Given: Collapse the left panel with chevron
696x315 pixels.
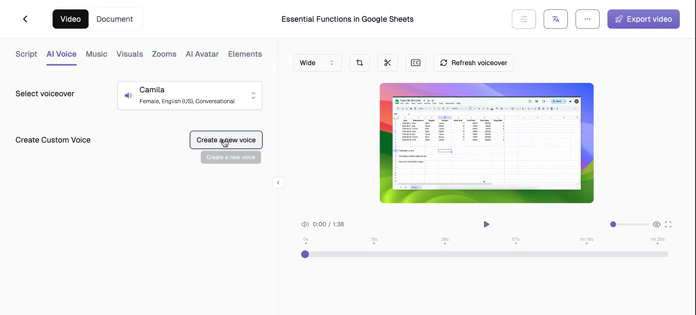Looking at the screenshot, I should click(278, 182).
